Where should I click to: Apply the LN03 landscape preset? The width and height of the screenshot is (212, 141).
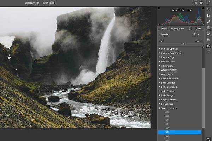pos(167,120)
